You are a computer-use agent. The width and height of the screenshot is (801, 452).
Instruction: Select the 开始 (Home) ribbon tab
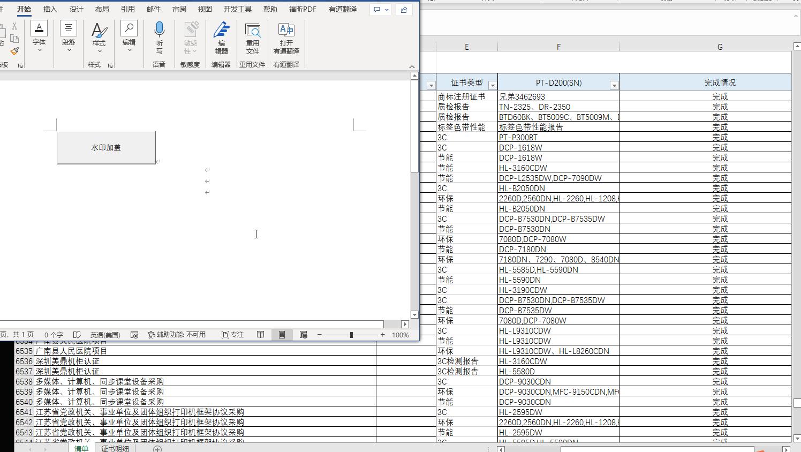pos(24,9)
